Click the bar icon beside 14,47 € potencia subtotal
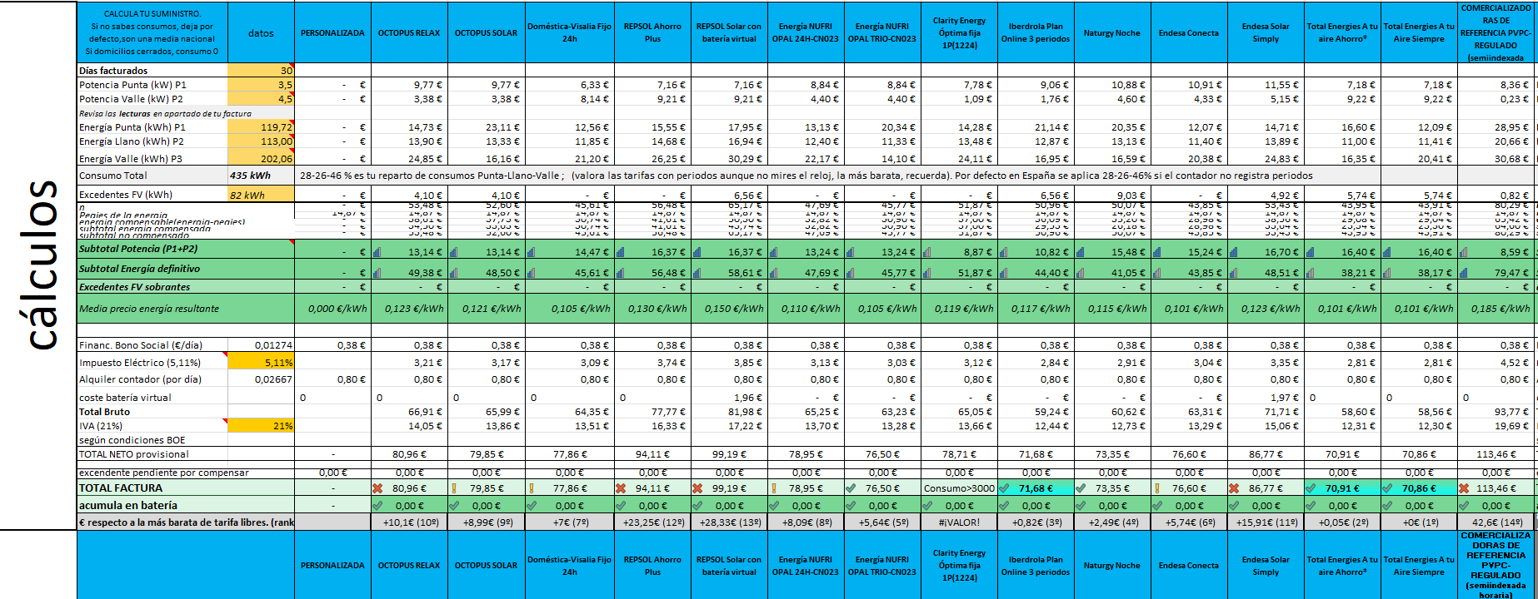 click(x=532, y=251)
